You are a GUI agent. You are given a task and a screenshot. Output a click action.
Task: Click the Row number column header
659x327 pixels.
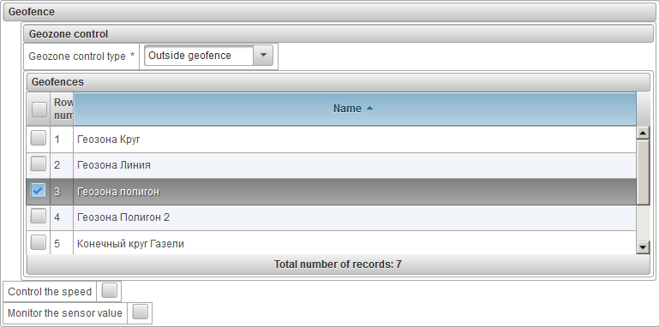coord(63,109)
